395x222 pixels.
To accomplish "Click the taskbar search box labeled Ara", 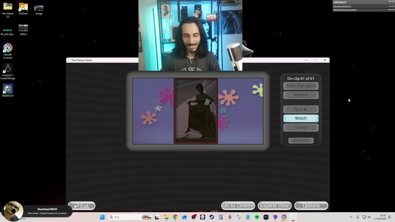I will (130, 217).
